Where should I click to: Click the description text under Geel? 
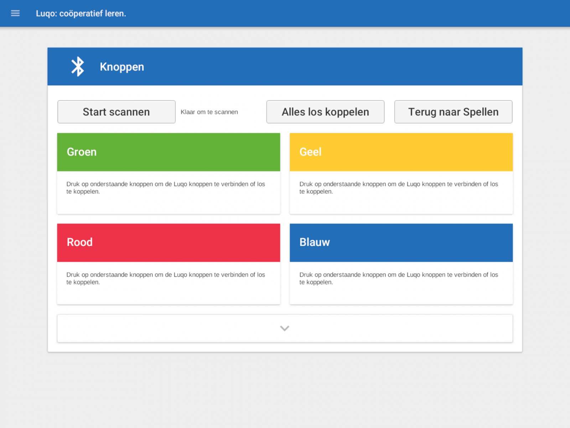point(398,188)
